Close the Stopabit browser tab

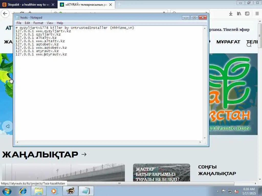[53, 5]
